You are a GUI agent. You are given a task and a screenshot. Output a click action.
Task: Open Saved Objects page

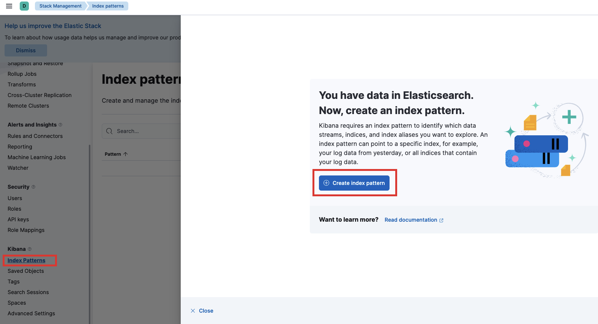(x=26, y=271)
